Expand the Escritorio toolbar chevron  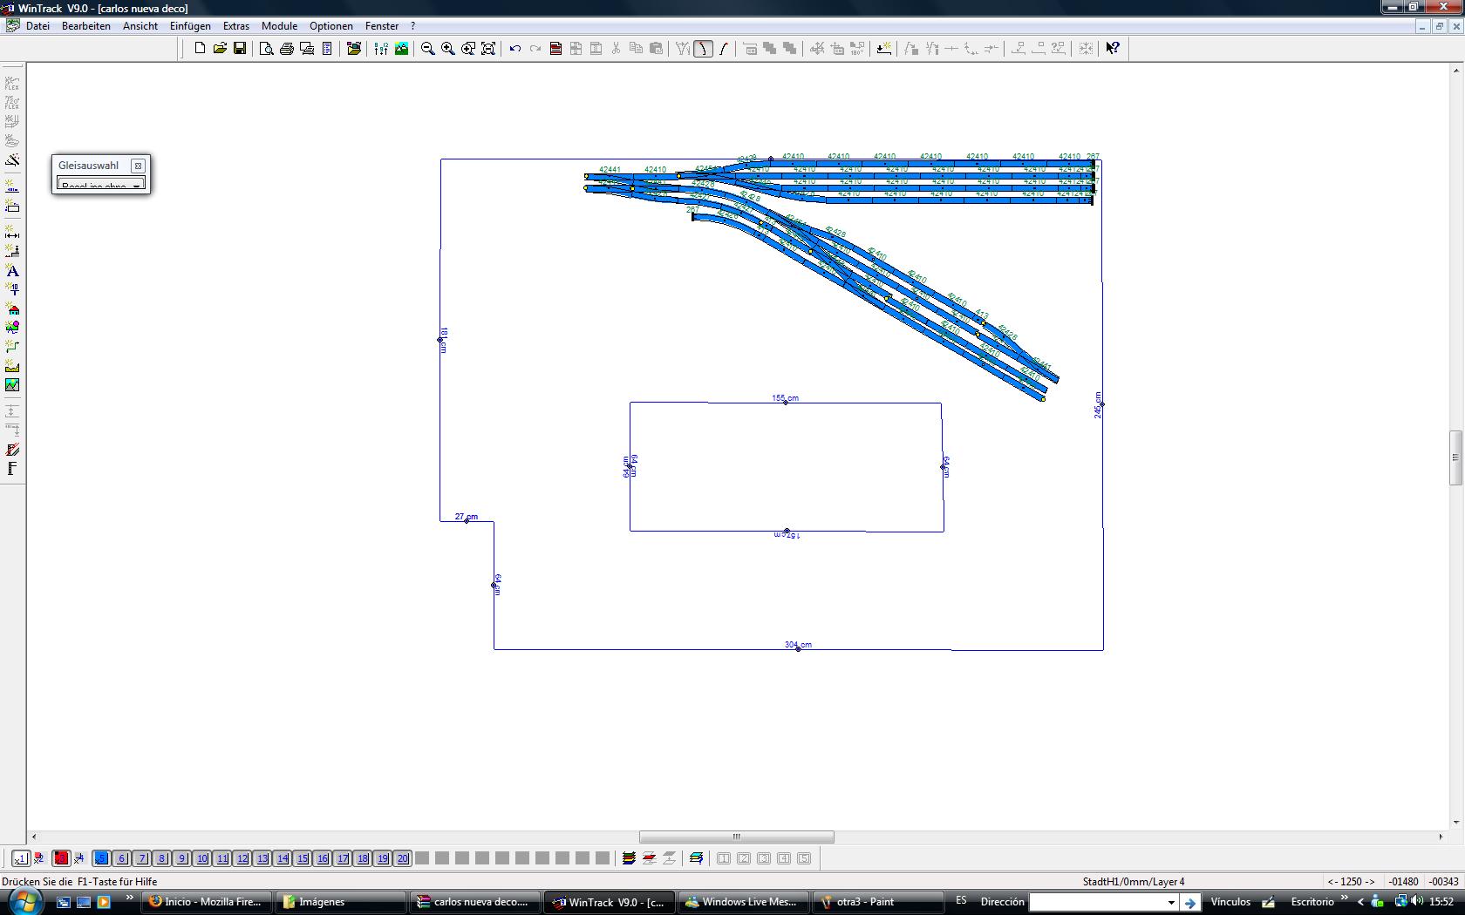(1345, 898)
